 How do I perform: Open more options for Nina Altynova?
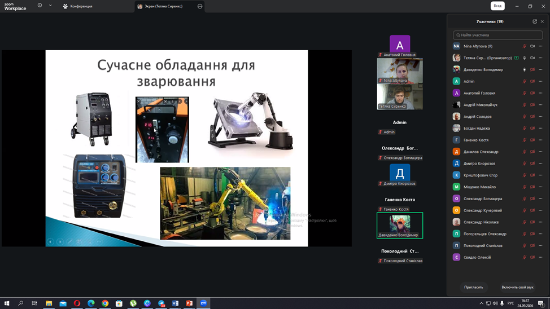tap(540, 46)
